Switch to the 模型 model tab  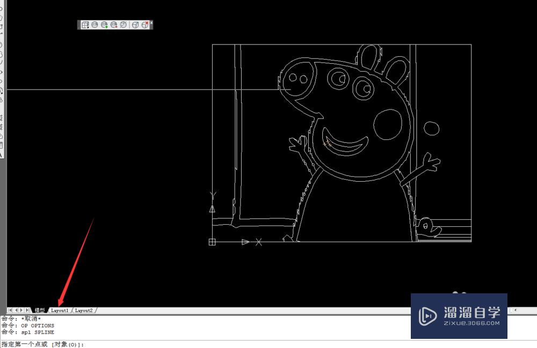coord(40,310)
